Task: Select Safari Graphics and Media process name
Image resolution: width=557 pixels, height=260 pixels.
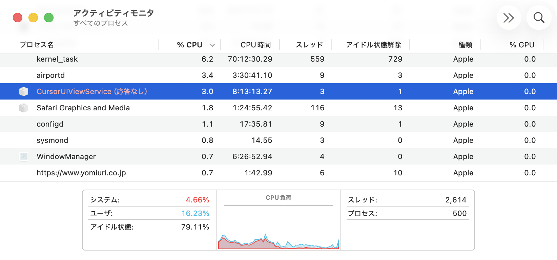Action: [83, 108]
